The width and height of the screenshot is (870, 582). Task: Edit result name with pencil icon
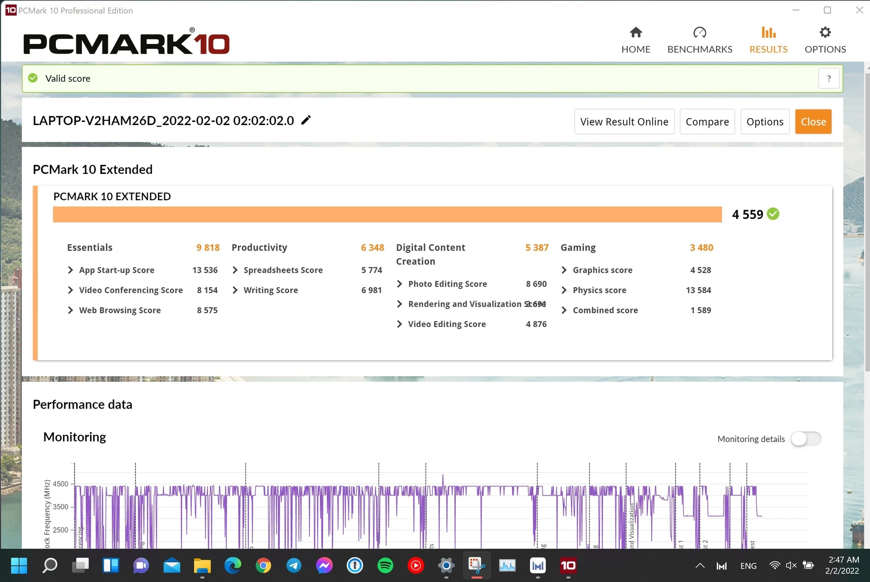tap(306, 120)
